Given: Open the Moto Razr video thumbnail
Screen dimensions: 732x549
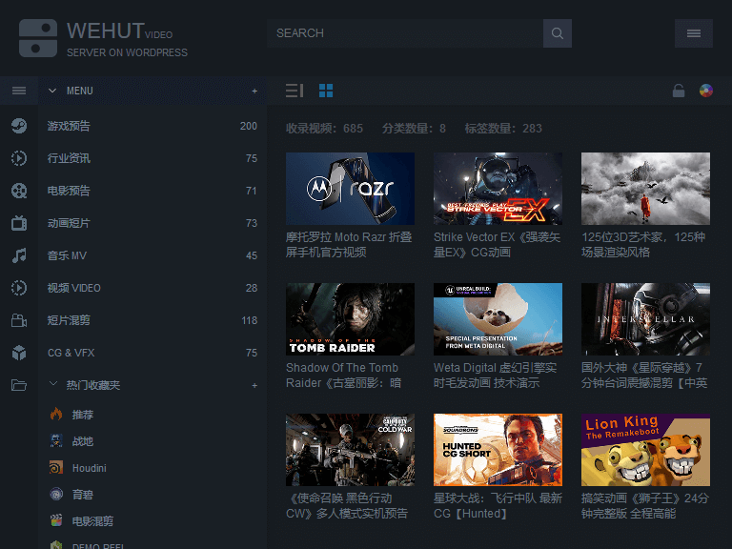Looking at the screenshot, I should click(x=350, y=189).
